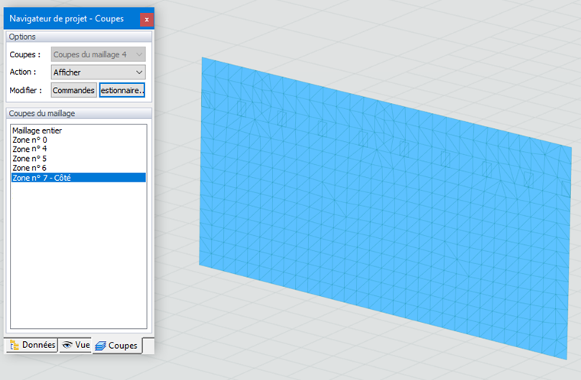This screenshot has height=380, width=581.
Task: Open the Coupes du maillage 4 dropdown
Action: coord(98,54)
